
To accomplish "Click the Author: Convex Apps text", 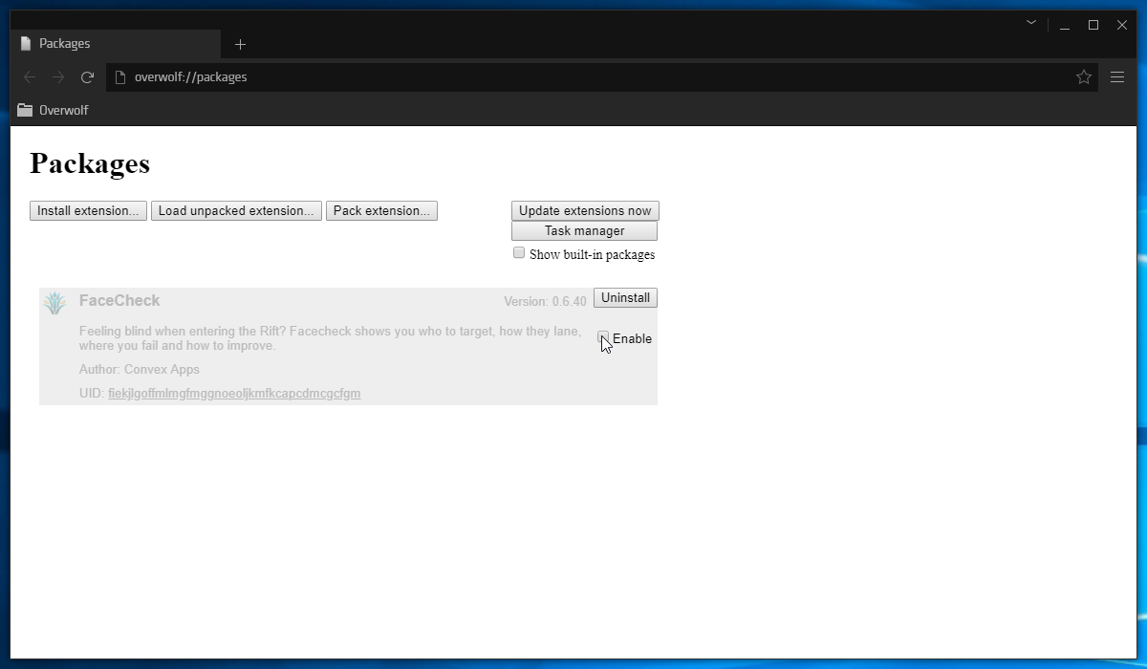I will point(140,370).
